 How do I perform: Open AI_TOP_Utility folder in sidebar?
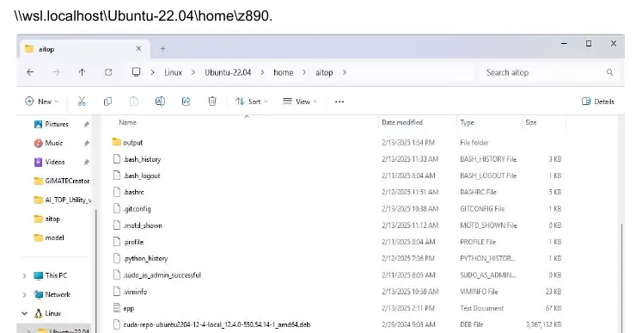click(x=63, y=200)
